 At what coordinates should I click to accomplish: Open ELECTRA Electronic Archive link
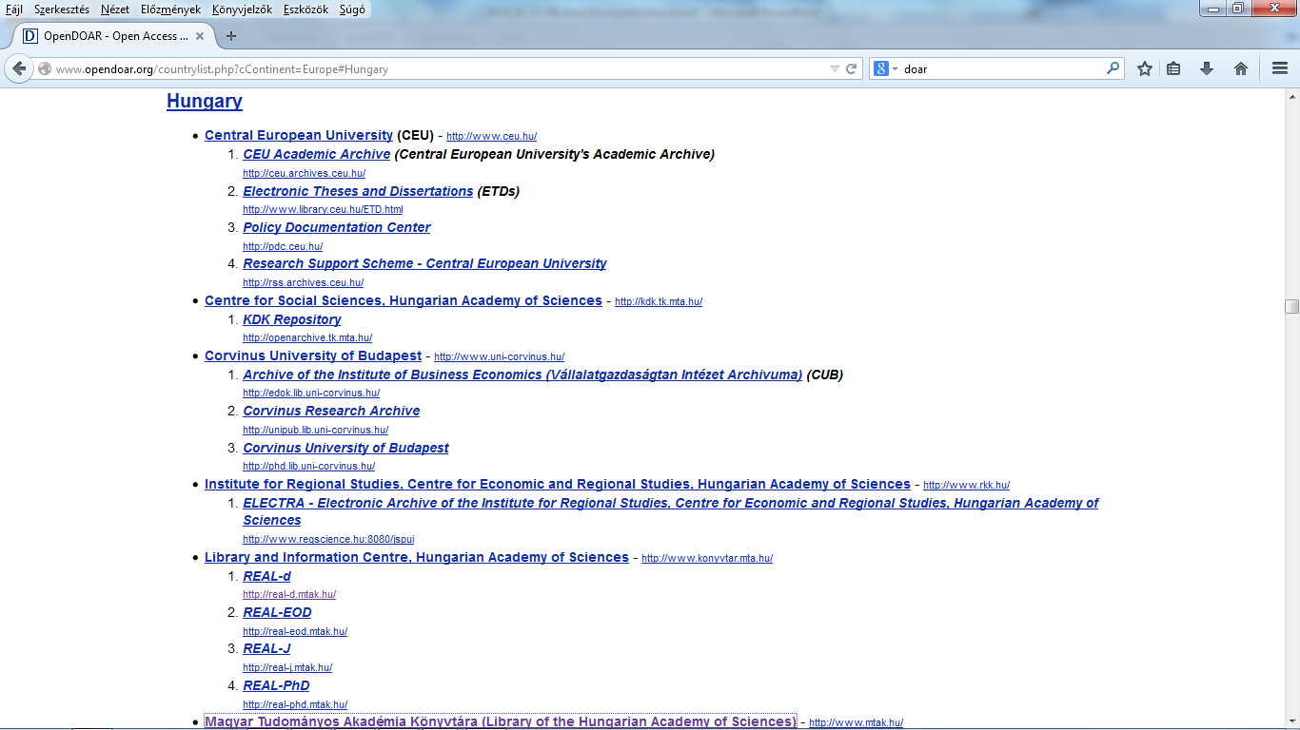(x=670, y=511)
